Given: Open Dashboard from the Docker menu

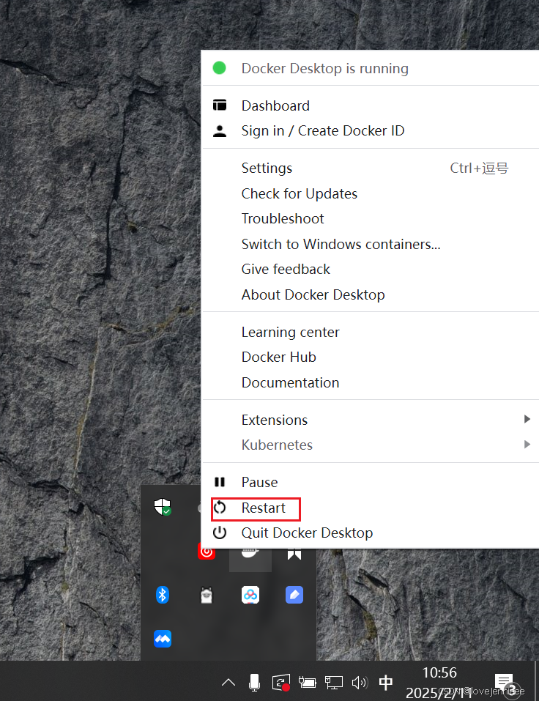Looking at the screenshot, I should [x=370, y=105].
